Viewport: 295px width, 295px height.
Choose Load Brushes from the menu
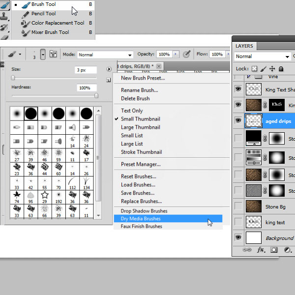[x=138, y=185]
